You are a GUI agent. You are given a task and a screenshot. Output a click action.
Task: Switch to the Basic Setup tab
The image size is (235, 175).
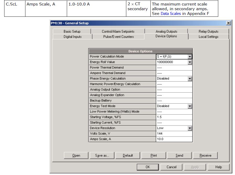point(72,31)
